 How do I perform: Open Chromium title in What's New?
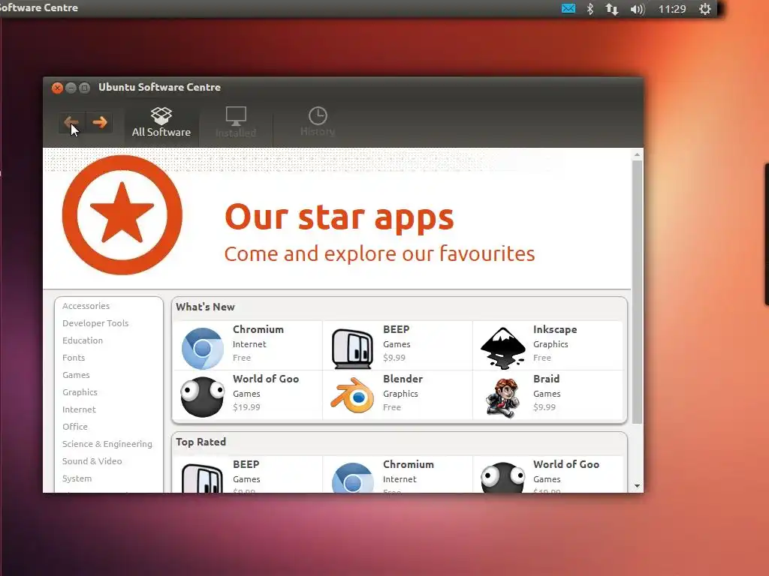pos(258,330)
